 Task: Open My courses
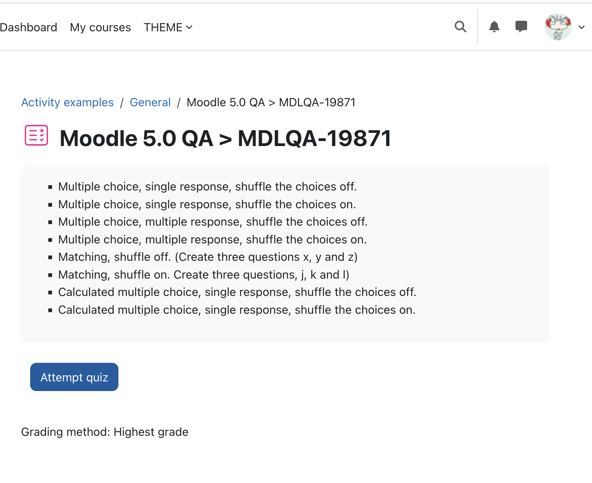101,27
